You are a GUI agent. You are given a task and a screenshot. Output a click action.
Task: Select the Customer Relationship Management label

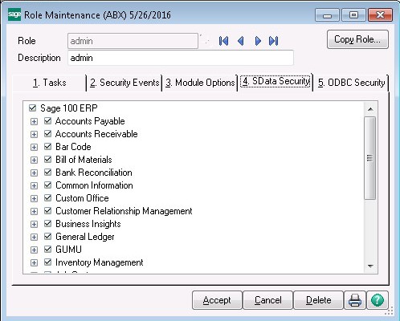tap(124, 211)
